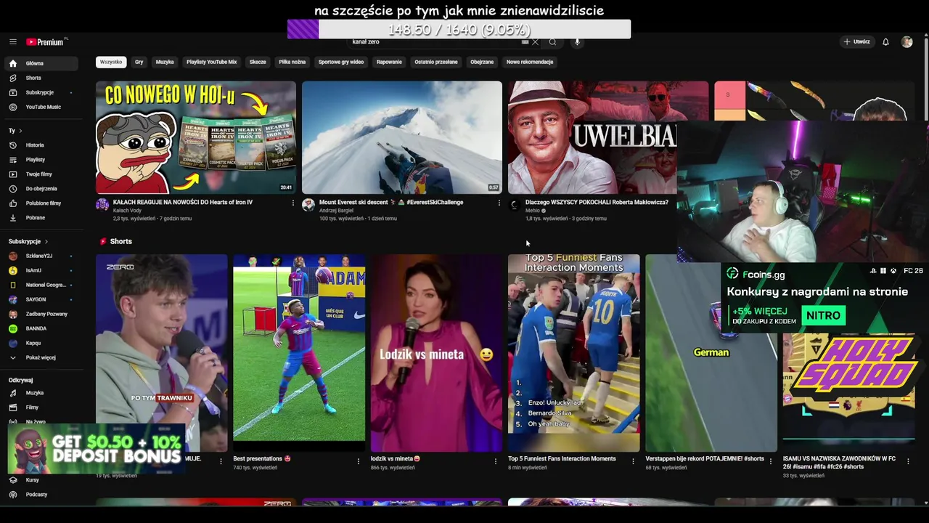
Task: Select the Skecze filter chip
Action: (258, 62)
